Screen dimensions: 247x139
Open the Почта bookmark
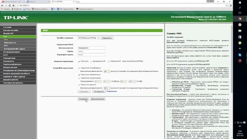click(27, 9)
